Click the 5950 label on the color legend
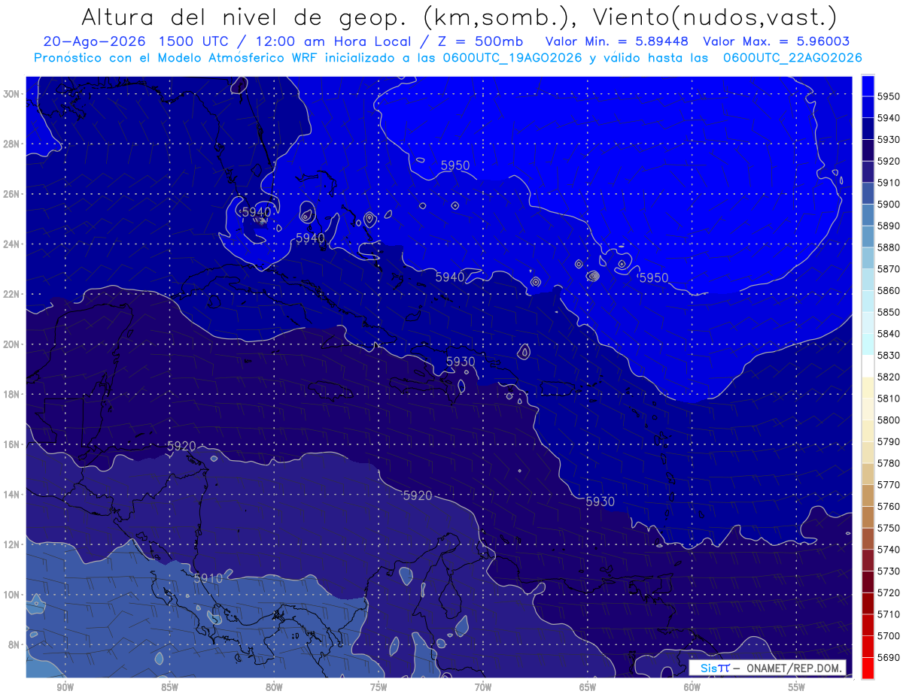 tap(888, 96)
